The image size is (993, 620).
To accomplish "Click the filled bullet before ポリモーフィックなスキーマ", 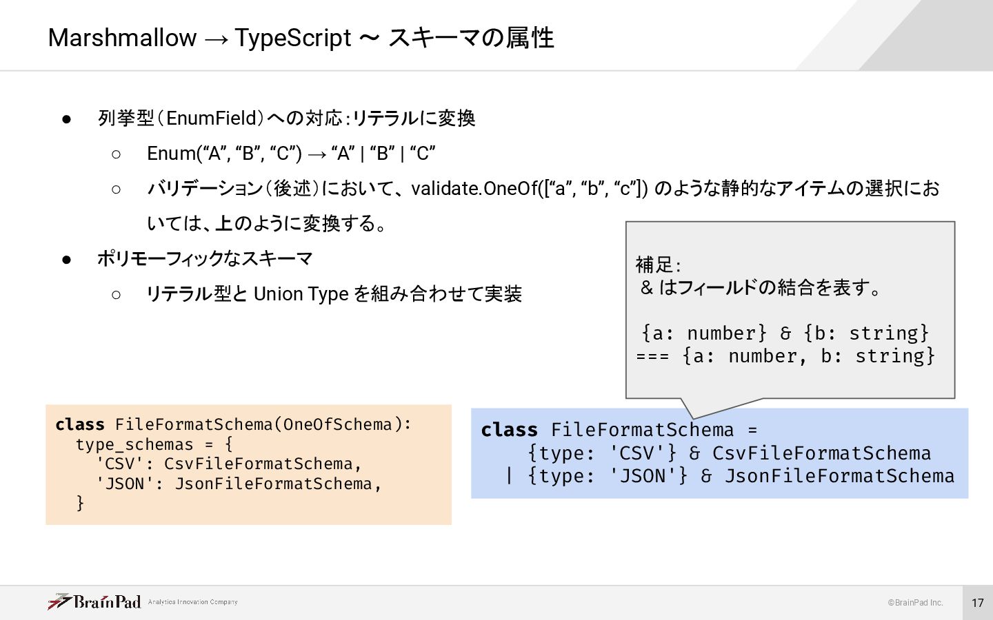I will click(x=67, y=260).
